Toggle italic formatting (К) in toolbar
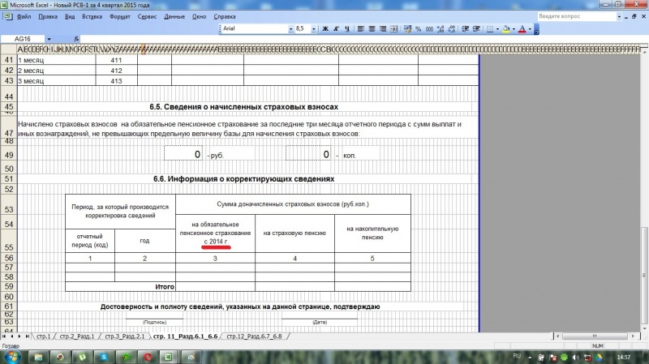This screenshot has width=649, height=364. [335, 29]
